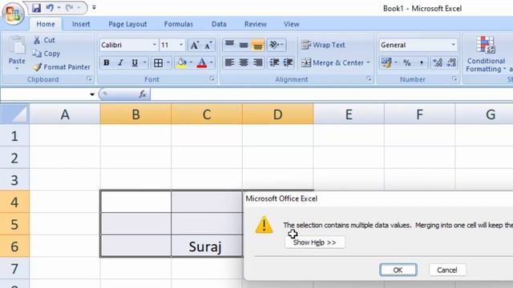The width and height of the screenshot is (513, 288).
Task: Redo icon in Quick Access Toolbar
Action: pos(69,7)
